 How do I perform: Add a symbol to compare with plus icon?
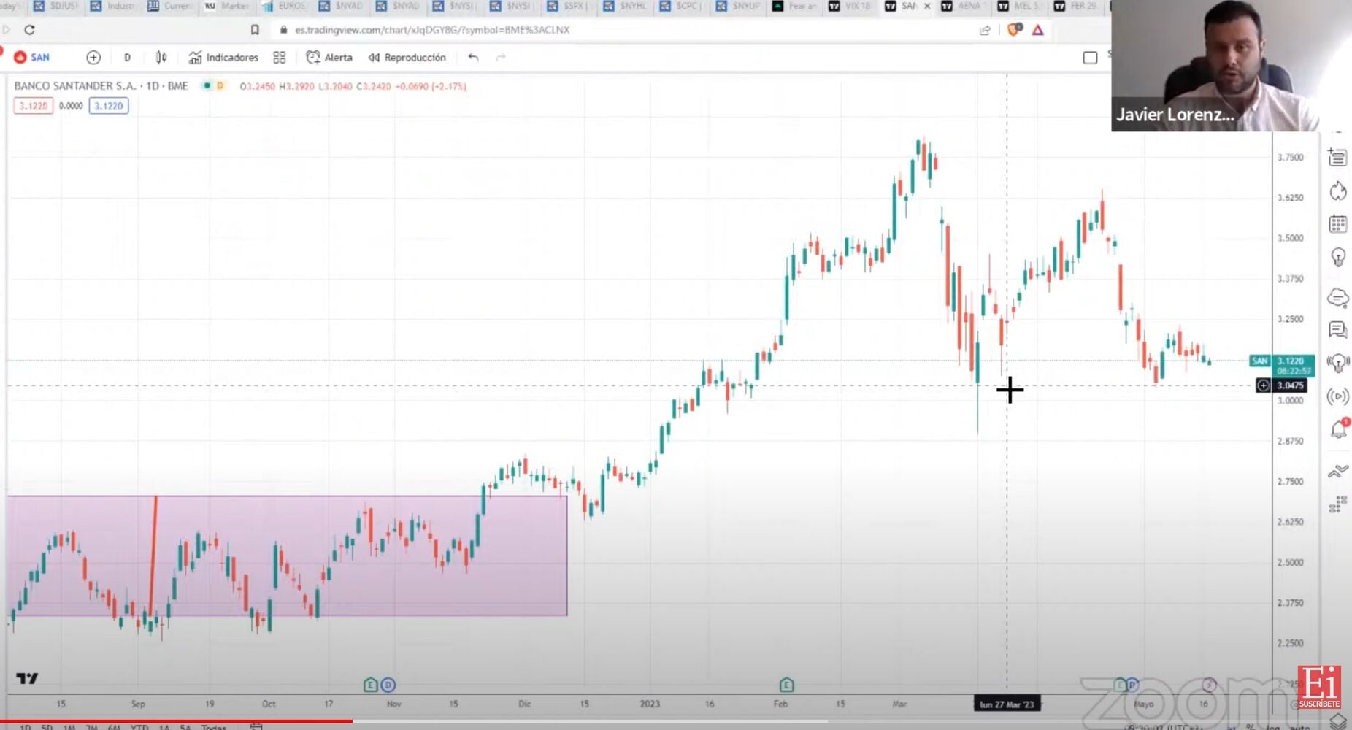[93, 57]
